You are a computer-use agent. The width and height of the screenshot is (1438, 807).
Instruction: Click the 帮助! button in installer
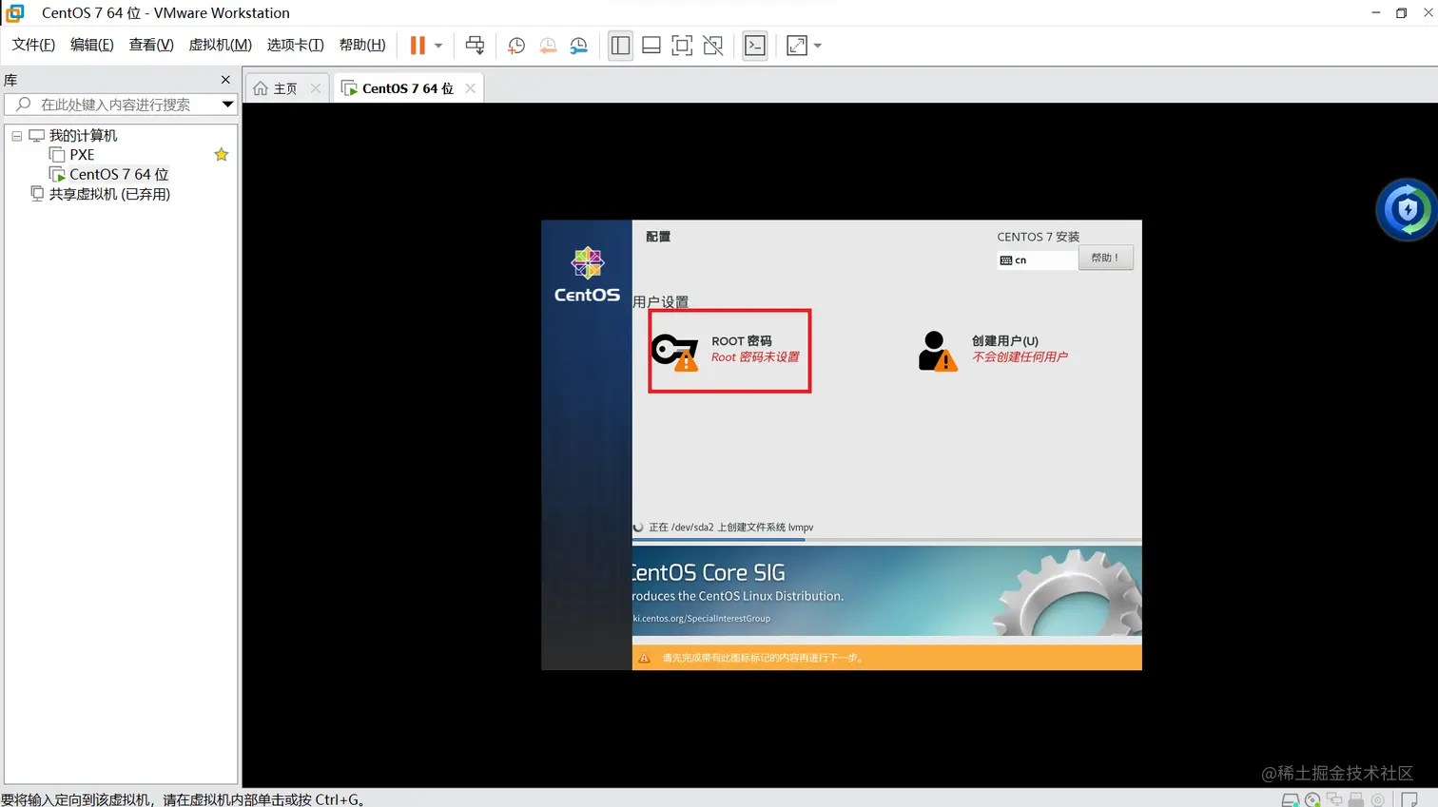pos(1105,258)
